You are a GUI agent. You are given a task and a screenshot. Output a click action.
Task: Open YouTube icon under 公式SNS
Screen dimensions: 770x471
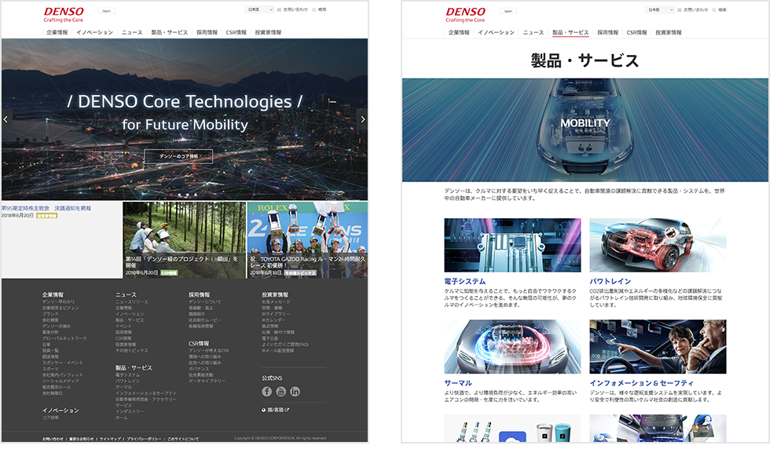click(281, 392)
